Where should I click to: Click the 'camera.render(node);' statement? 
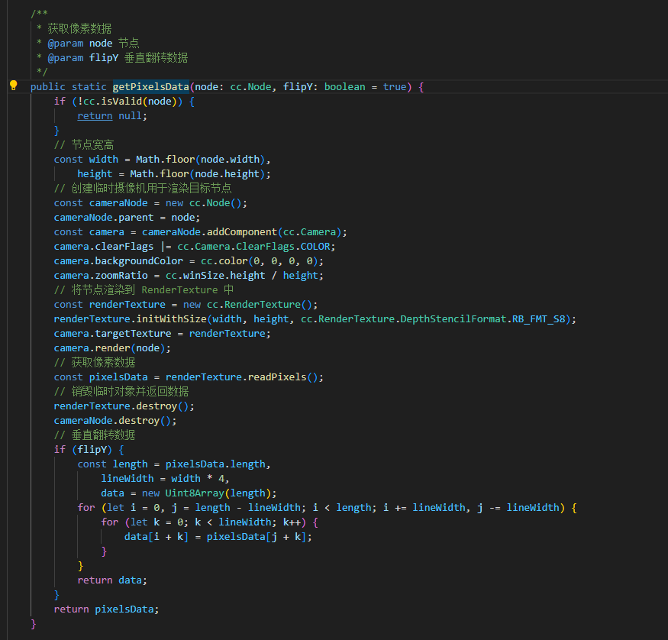112,347
